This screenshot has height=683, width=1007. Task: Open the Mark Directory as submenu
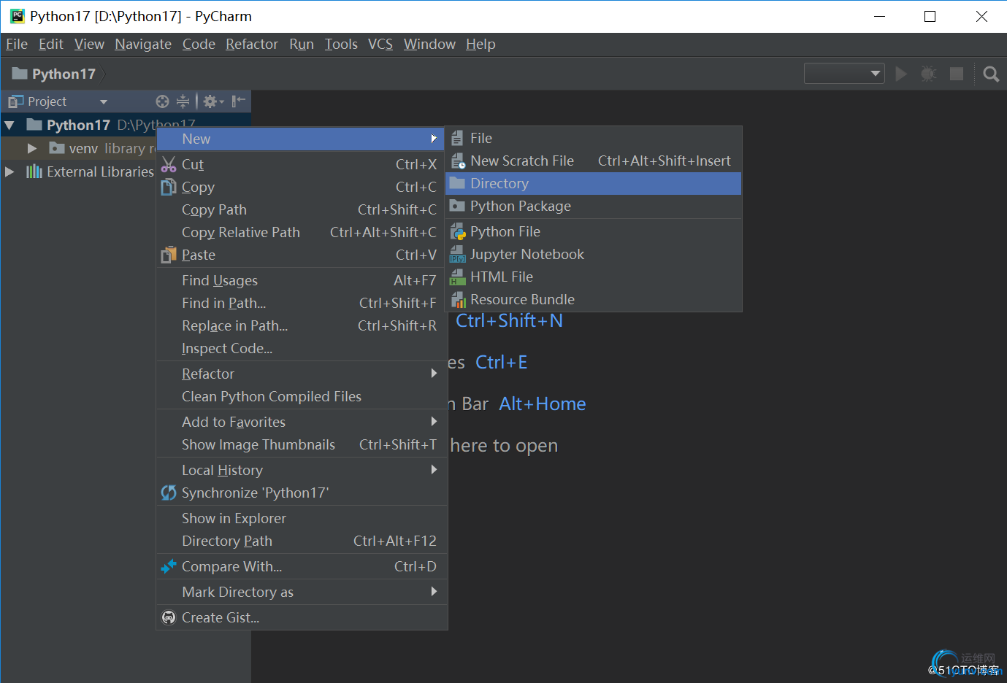[237, 593]
